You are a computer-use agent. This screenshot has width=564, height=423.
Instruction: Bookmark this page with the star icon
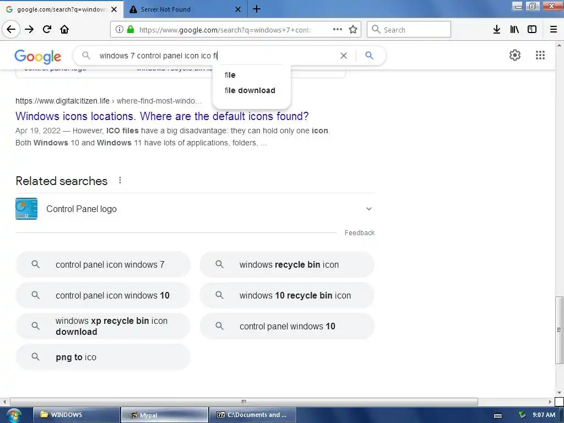(x=353, y=30)
